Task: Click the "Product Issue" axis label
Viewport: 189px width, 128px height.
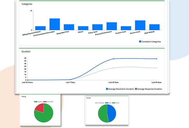Action: point(121,33)
